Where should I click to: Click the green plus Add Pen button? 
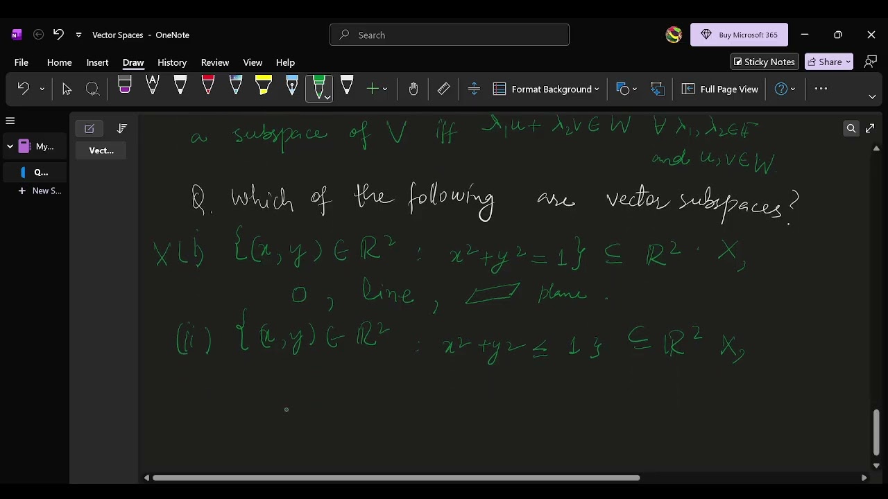[373, 89]
